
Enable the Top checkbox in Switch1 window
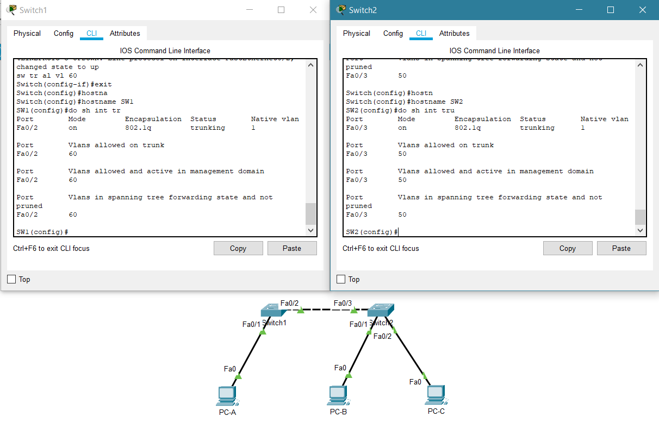(x=11, y=279)
